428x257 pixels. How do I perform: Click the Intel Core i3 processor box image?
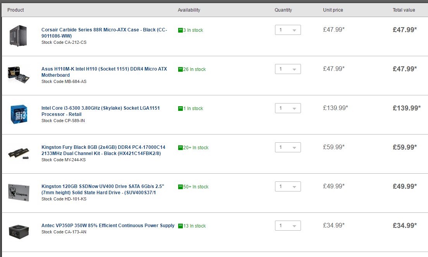pos(19,114)
